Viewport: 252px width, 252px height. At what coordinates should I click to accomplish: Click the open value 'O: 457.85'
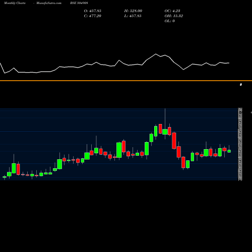pos(93,11)
